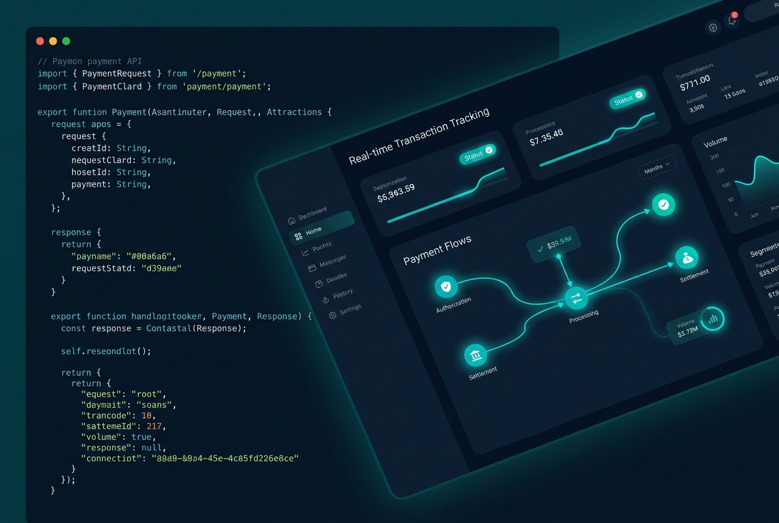Screen dimensions: 779x523
Task: Click the wallet icon beside Ooodles
Action: (319, 284)
